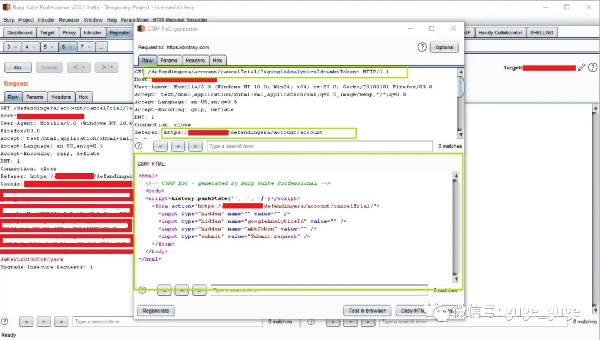Click the pencil edit target icon

coord(581,68)
